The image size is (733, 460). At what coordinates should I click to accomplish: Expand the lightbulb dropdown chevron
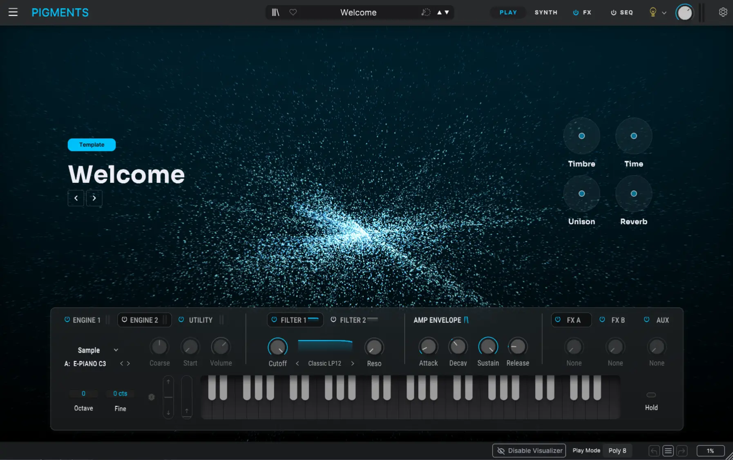pyautogui.click(x=664, y=13)
